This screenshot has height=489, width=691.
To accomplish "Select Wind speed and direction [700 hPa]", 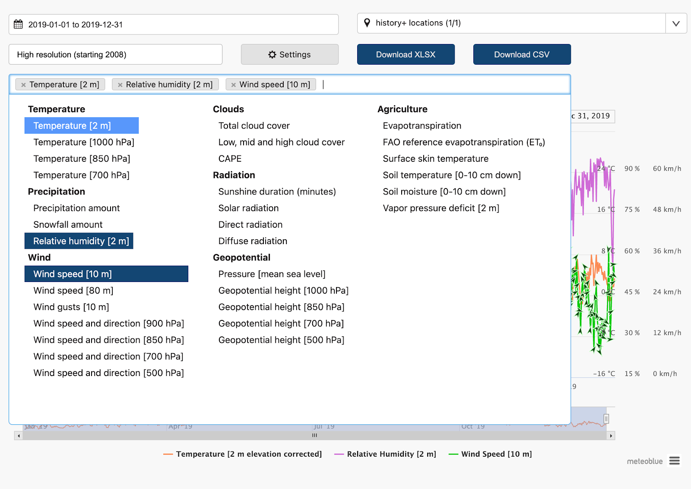I will click(x=108, y=357).
